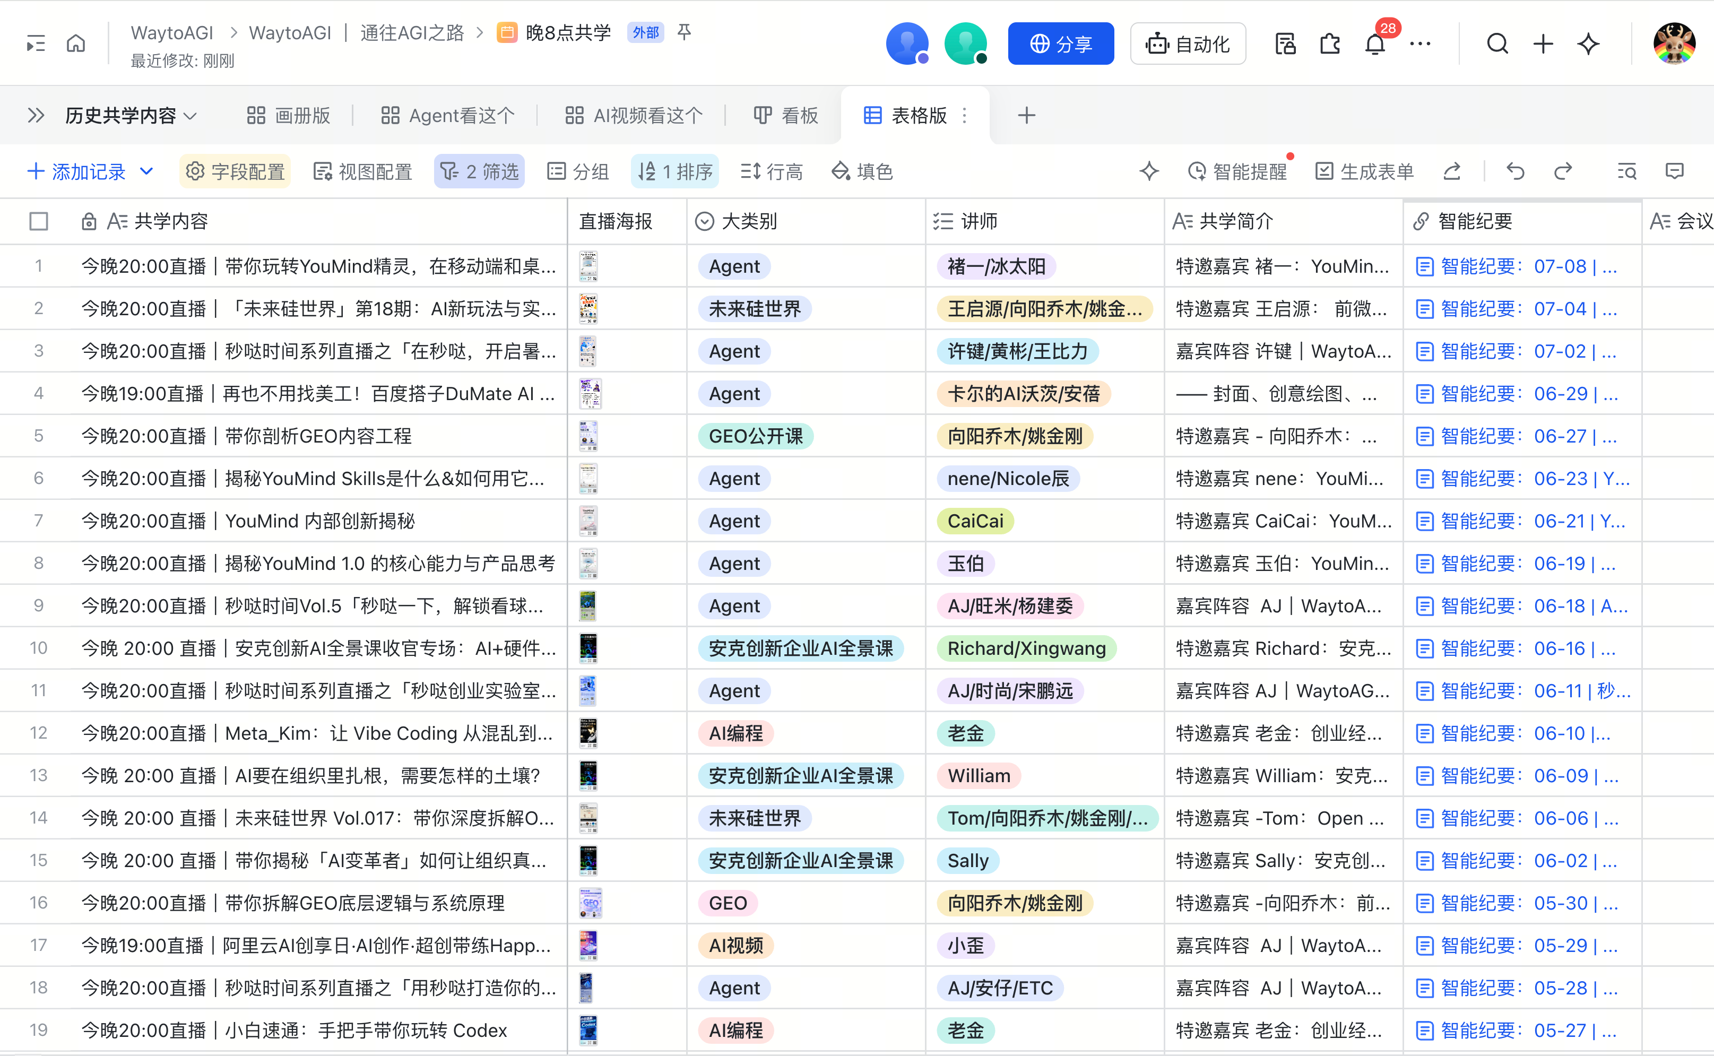The height and width of the screenshot is (1056, 1714).
Task: Click the blue collaborator avatar
Action: coord(907,44)
